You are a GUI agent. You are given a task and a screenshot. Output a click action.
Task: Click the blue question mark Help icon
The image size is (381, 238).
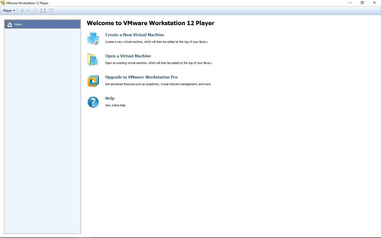tap(93, 102)
